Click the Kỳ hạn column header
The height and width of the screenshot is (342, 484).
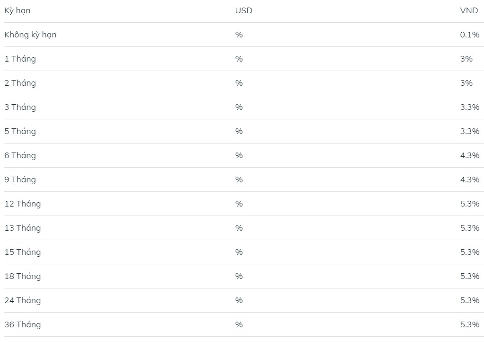pos(17,11)
